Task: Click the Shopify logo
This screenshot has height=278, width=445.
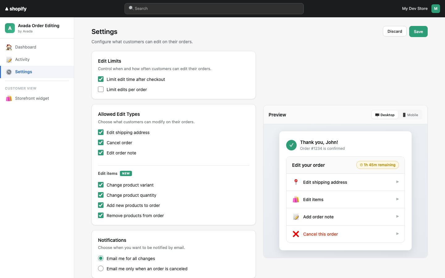Action: 16,9
